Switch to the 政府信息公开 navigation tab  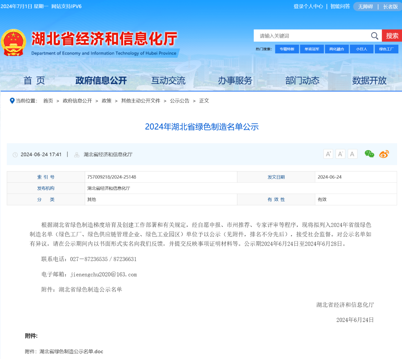pyautogui.click(x=101, y=81)
